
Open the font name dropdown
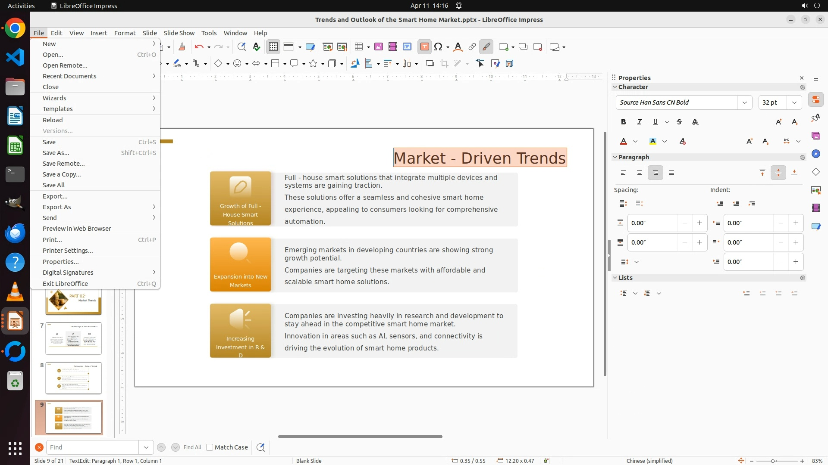tap(744, 102)
